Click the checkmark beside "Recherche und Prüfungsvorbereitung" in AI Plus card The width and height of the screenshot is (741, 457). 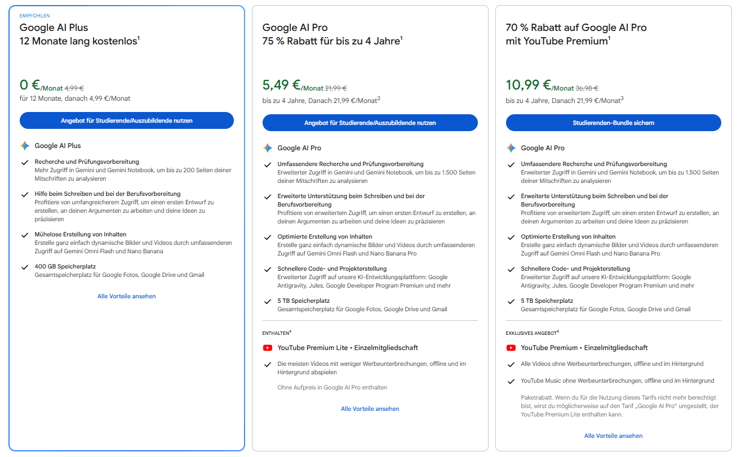coord(24,162)
